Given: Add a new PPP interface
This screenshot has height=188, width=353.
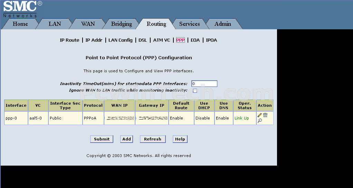Looking at the screenshot, I should [x=126, y=139].
